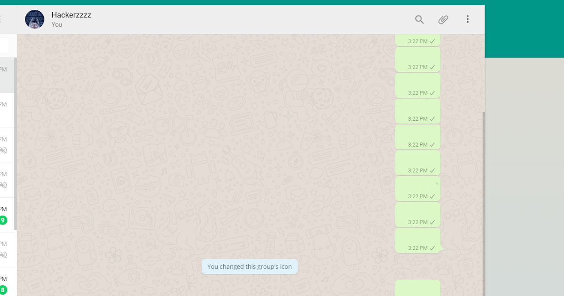Image resolution: width=564 pixels, height=296 pixels.
Task: Click the 'You changed this group's icon' notification
Action: pyautogui.click(x=249, y=266)
